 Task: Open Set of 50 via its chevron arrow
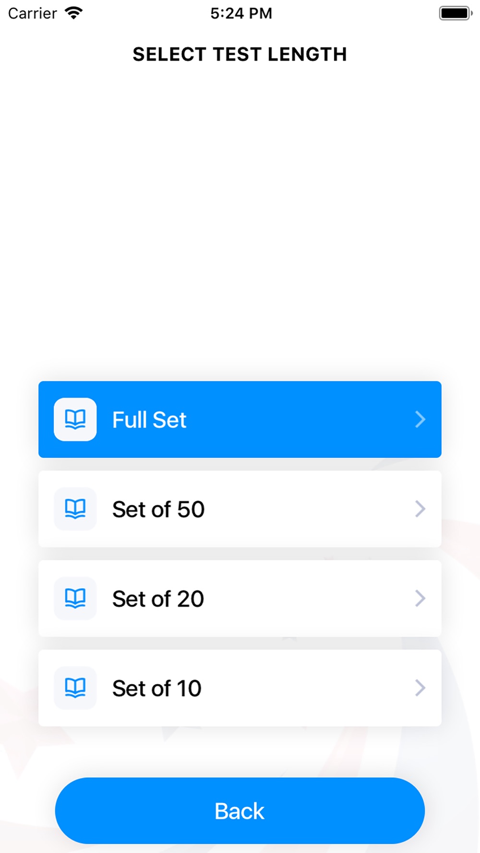420,509
